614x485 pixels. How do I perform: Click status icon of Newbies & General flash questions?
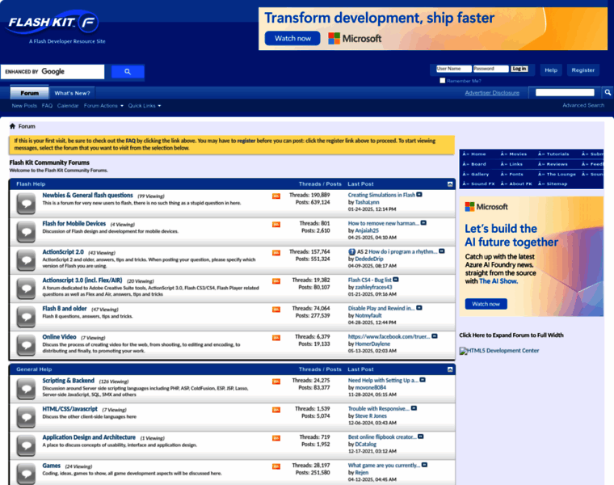tap(26, 204)
